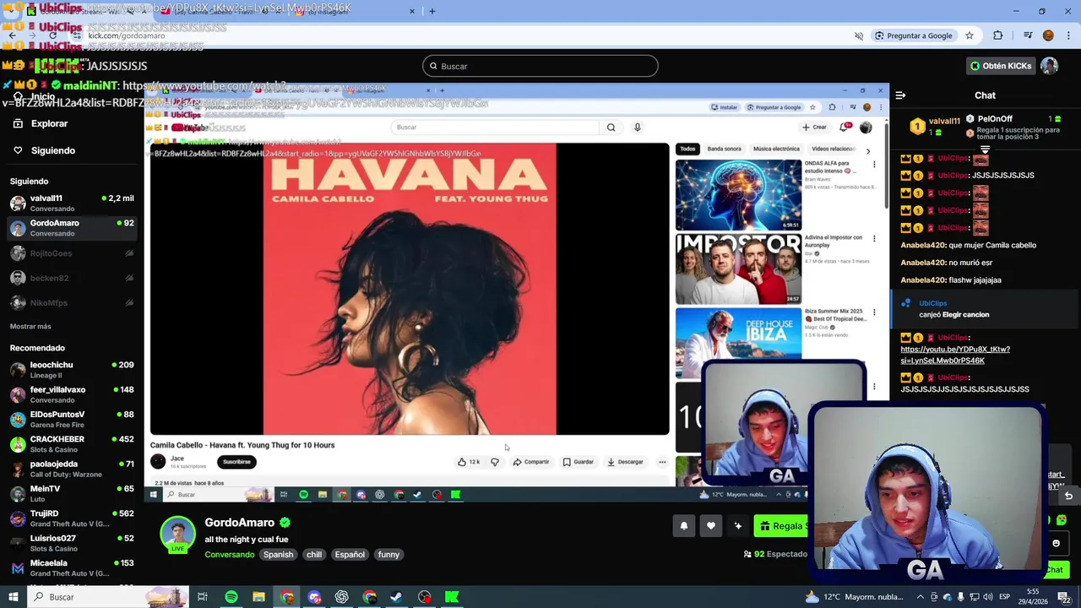Expand sidebar with Mostrar más
The width and height of the screenshot is (1081, 608).
coord(30,326)
